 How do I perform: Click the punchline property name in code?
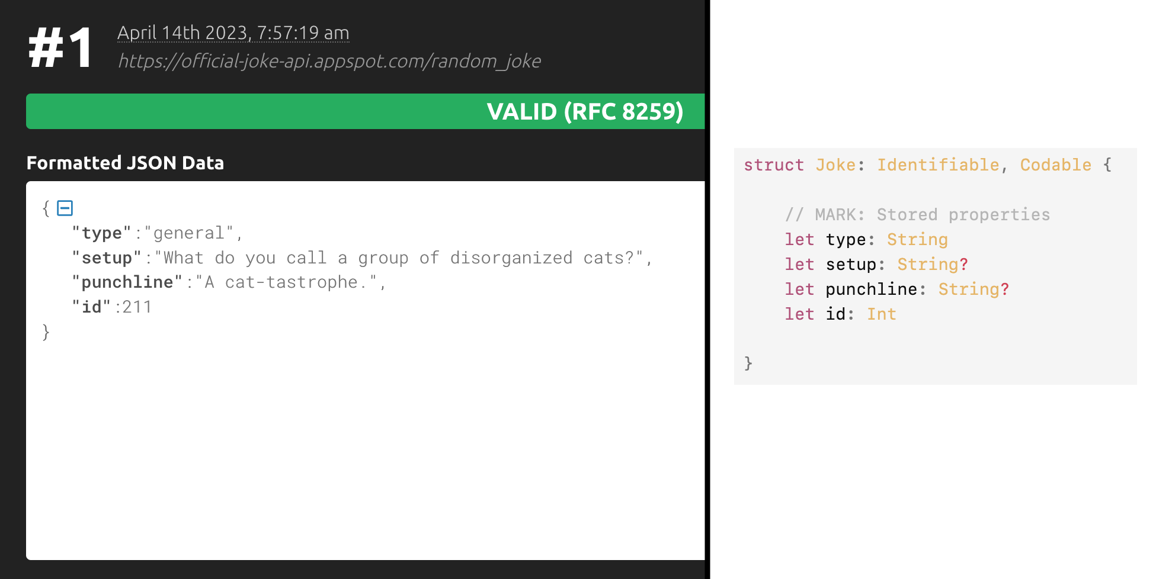click(x=871, y=289)
